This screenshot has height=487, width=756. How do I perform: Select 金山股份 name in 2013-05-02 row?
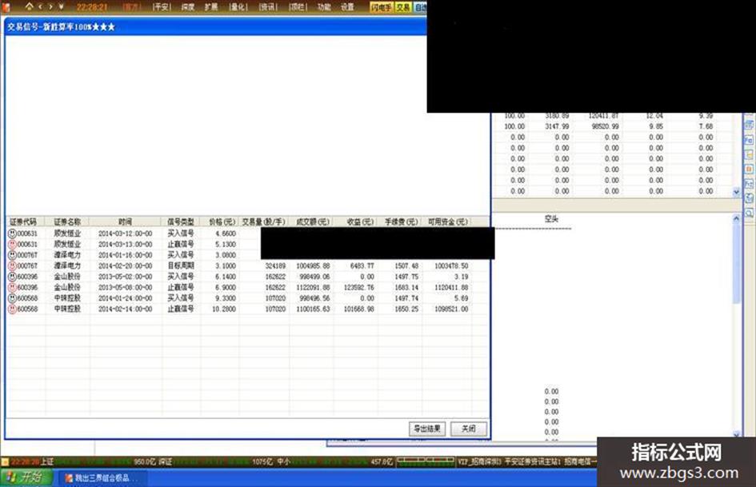pos(67,277)
